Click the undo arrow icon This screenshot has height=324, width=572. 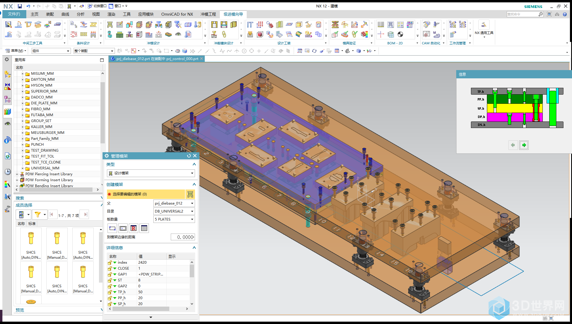click(28, 6)
